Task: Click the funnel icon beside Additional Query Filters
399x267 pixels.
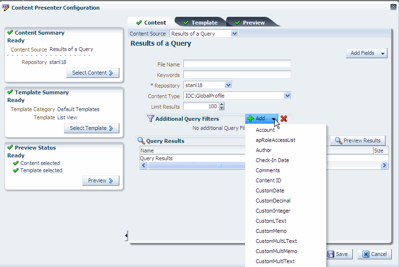Action: point(151,118)
